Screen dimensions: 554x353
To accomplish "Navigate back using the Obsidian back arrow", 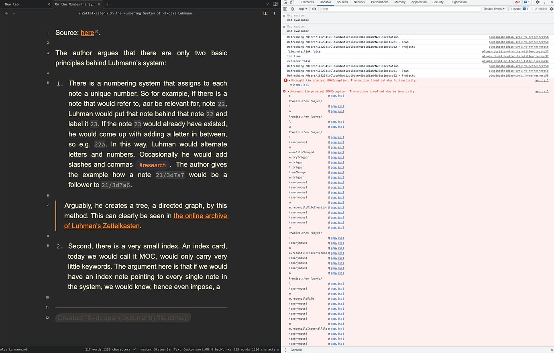I will click(6, 13).
